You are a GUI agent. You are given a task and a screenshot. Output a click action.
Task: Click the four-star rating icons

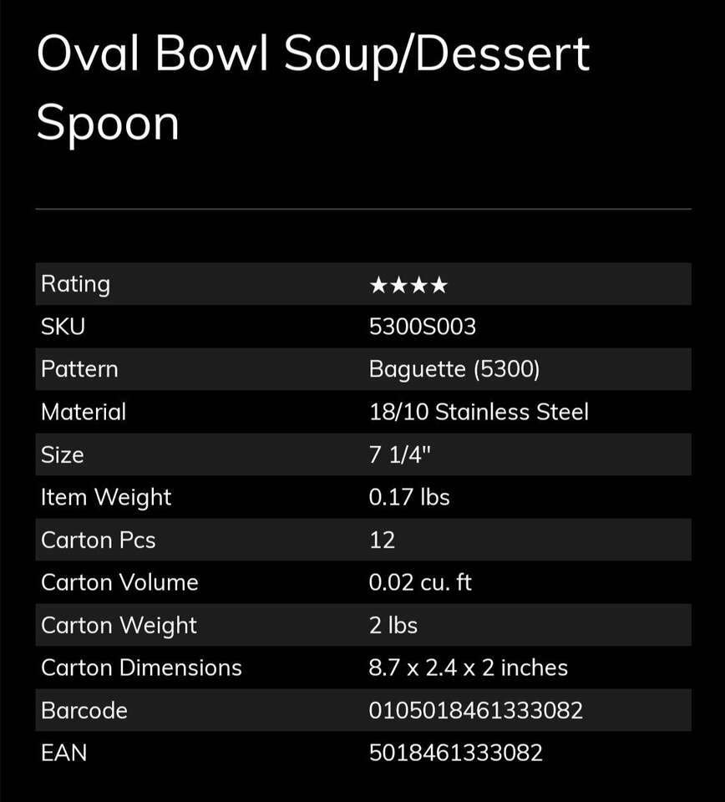click(408, 285)
